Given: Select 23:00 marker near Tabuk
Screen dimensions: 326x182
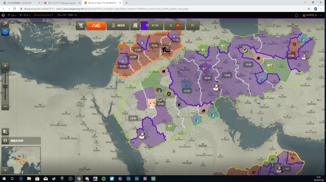Looking at the screenshot, I should (x=133, y=119).
